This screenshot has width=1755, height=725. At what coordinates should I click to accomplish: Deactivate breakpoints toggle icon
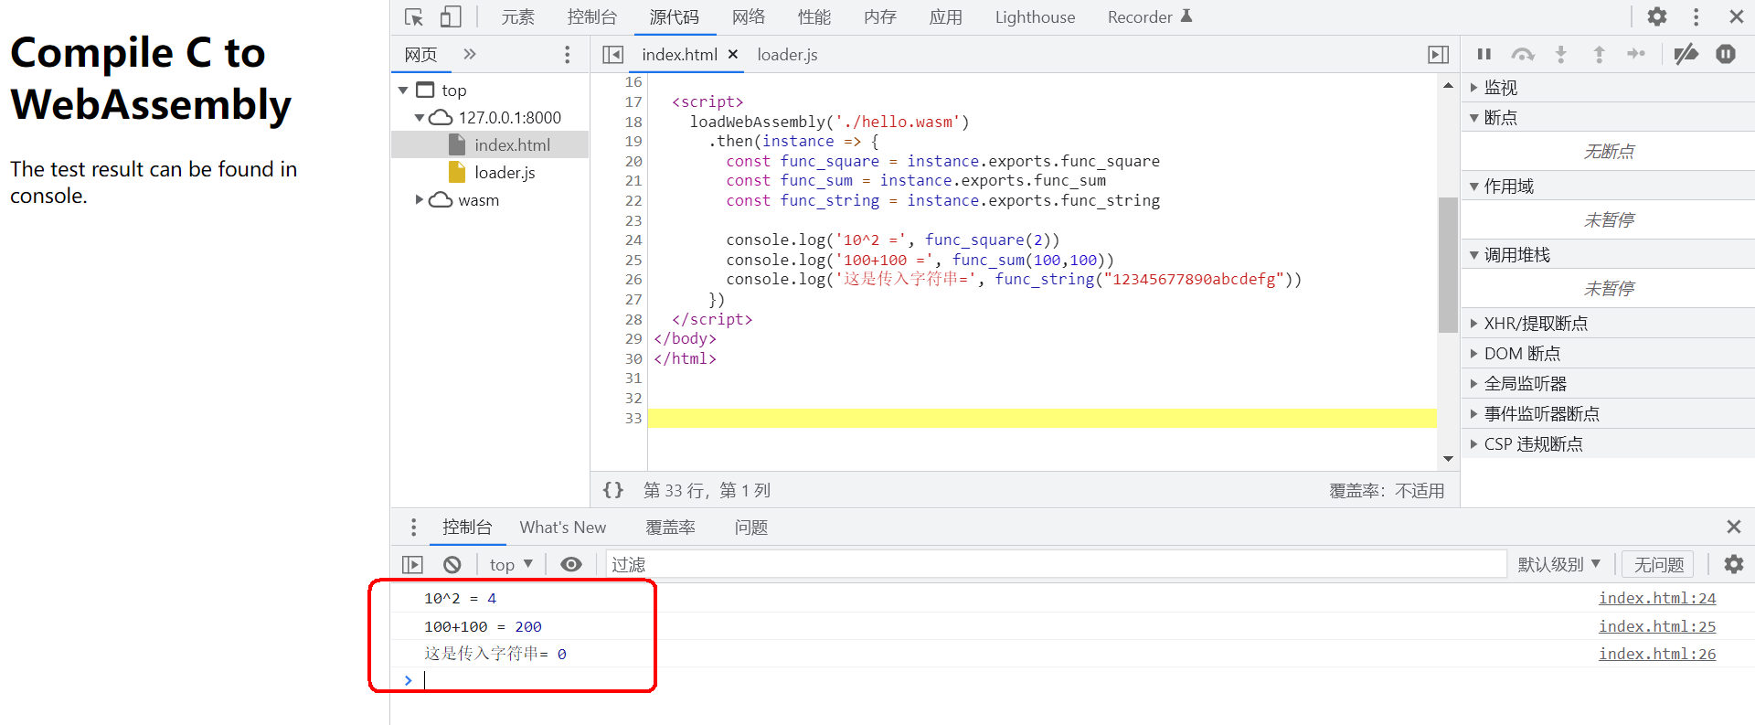(1686, 55)
